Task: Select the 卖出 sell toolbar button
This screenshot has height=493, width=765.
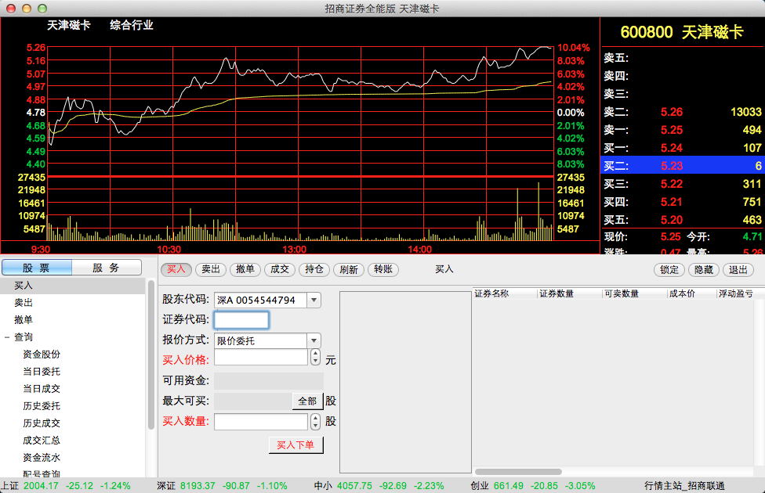Action: point(211,269)
